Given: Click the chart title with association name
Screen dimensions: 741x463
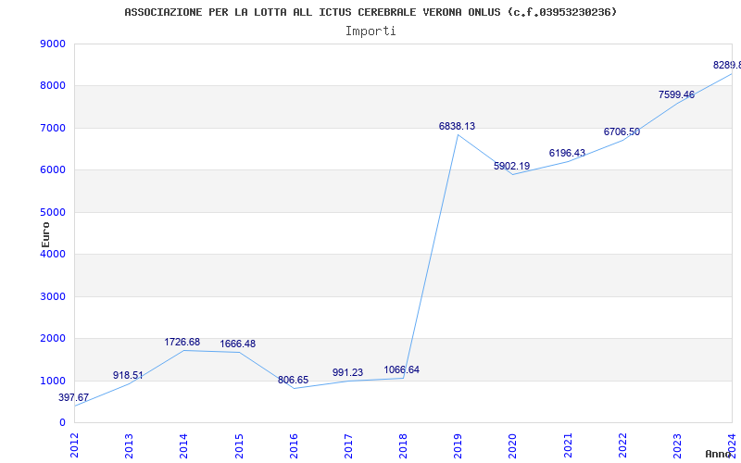Looking at the screenshot, I should 370,12.
